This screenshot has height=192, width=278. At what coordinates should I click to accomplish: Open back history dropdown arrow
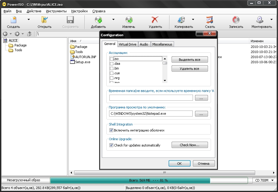click(x=11, y=34)
